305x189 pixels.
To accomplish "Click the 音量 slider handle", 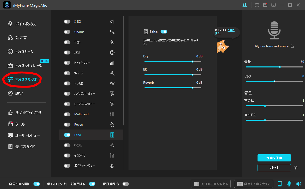I will pyautogui.click(x=280, y=67).
